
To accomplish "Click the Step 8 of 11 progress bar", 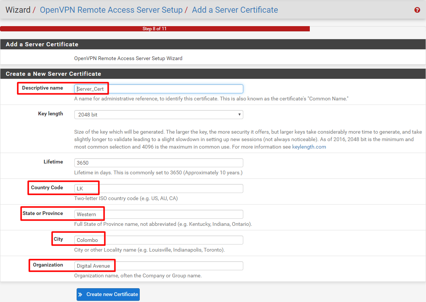I will (x=155, y=29).
